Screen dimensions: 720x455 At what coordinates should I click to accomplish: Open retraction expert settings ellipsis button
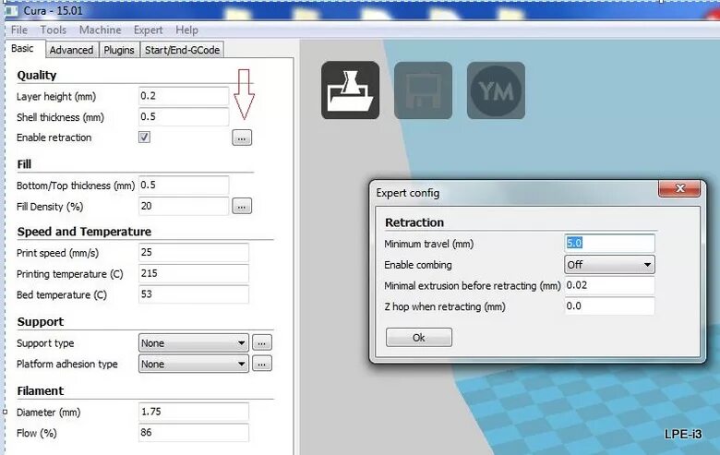(242, 138)
